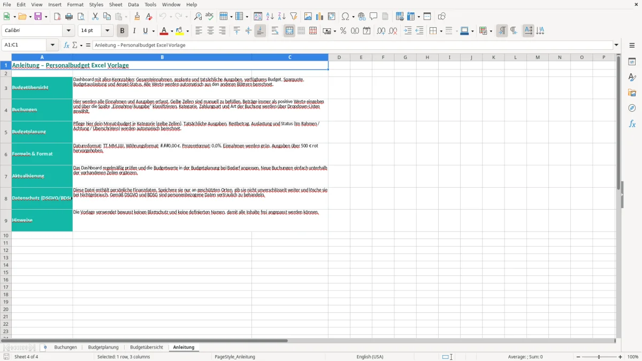Click Insert Chart icon

tap(319, 17)
